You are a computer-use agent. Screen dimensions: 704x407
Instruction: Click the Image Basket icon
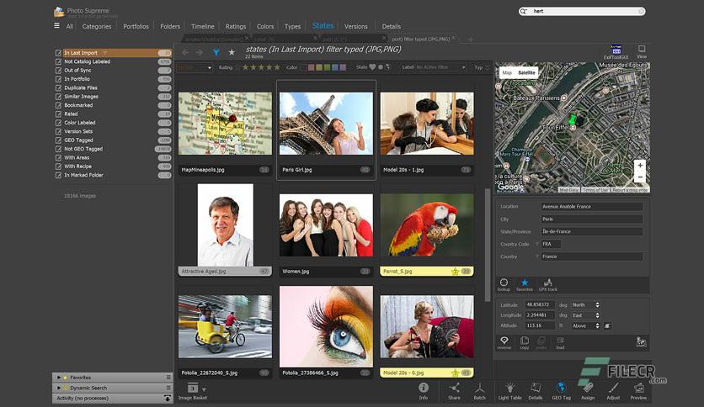193,388
